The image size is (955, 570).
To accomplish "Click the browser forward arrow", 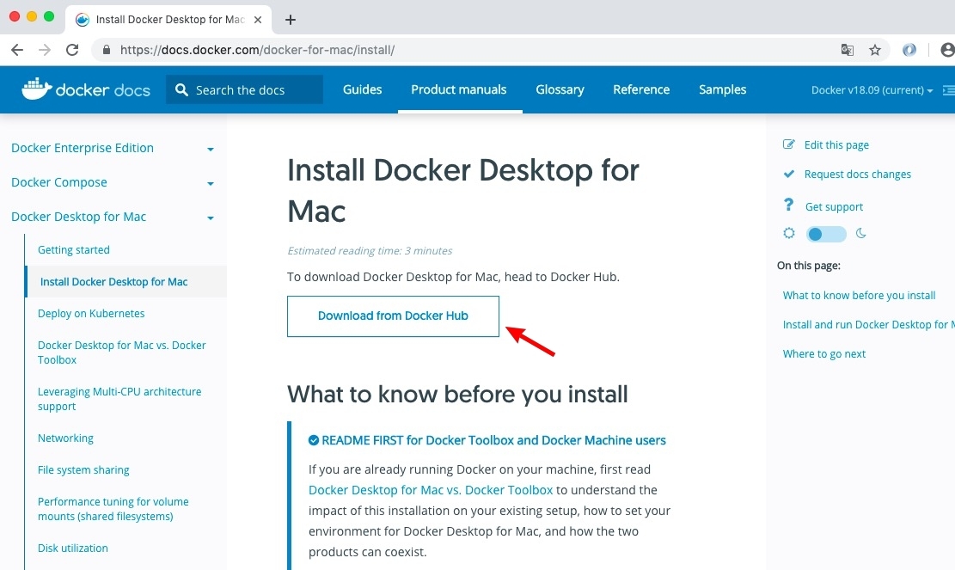I will pos(45,50).
